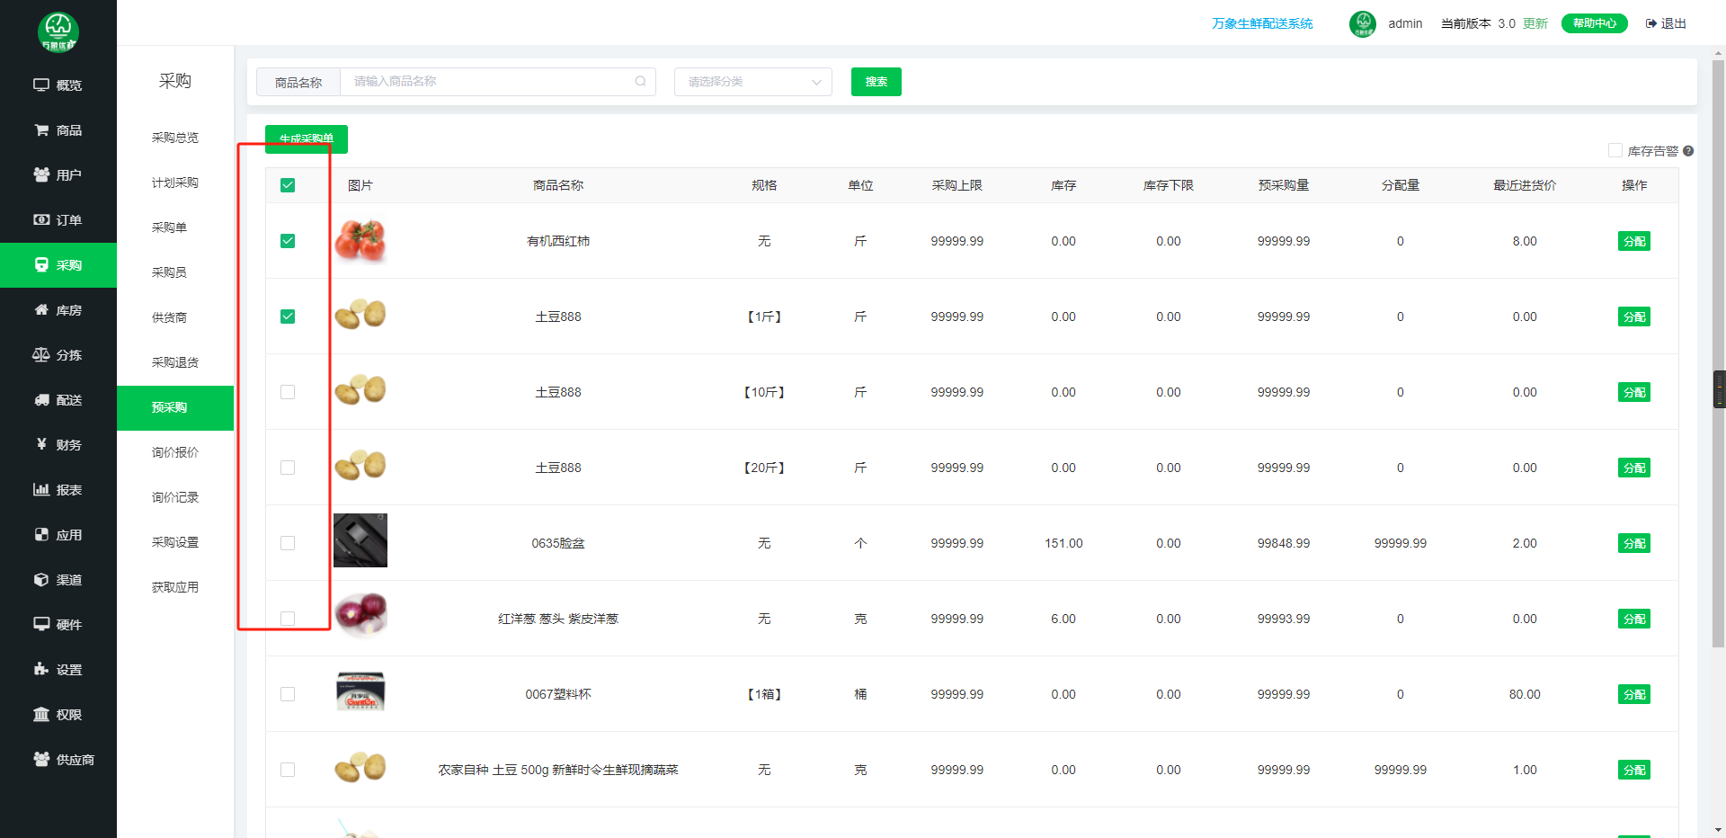Click the 更新 version update link
Viewport: 1726px width, 838px height.
tap(1535, 23)
